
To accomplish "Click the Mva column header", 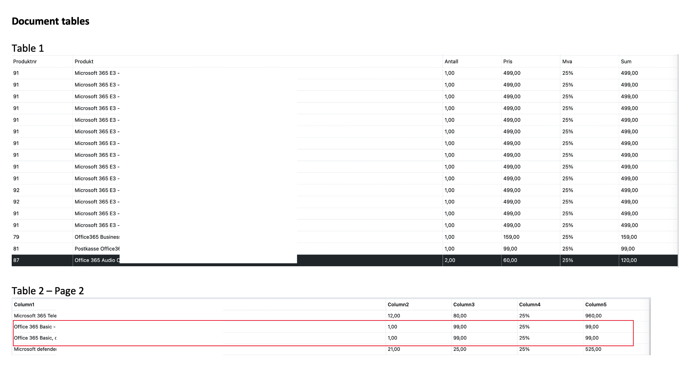I will tap(567, 62).
